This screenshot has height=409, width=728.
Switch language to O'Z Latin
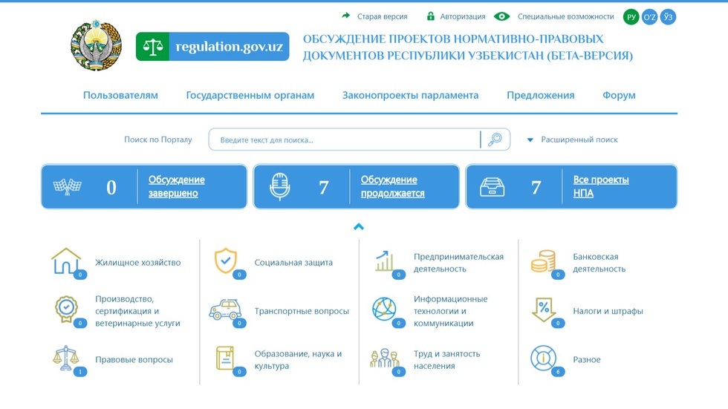click(649, 16)
